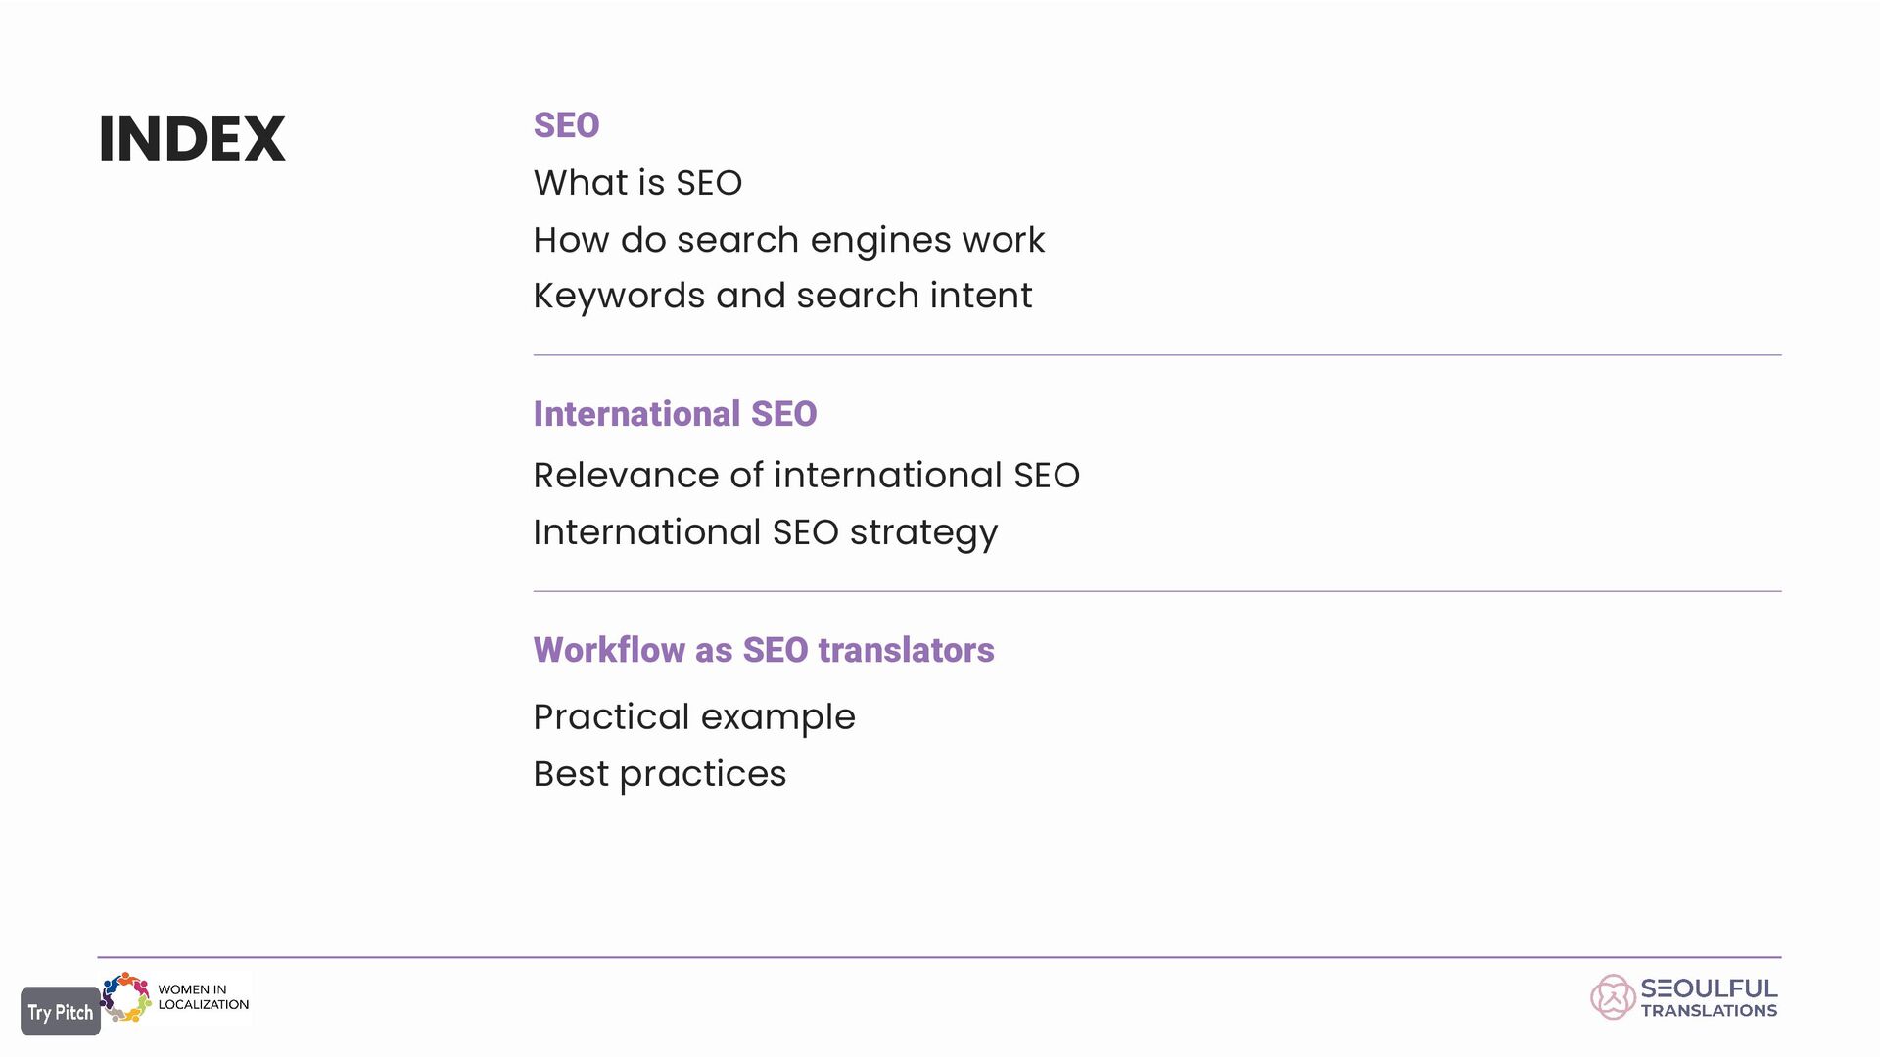Click the TRANSLATIONS text under Seoulful
1880x1057 pixels.
click(1709, 1011)
